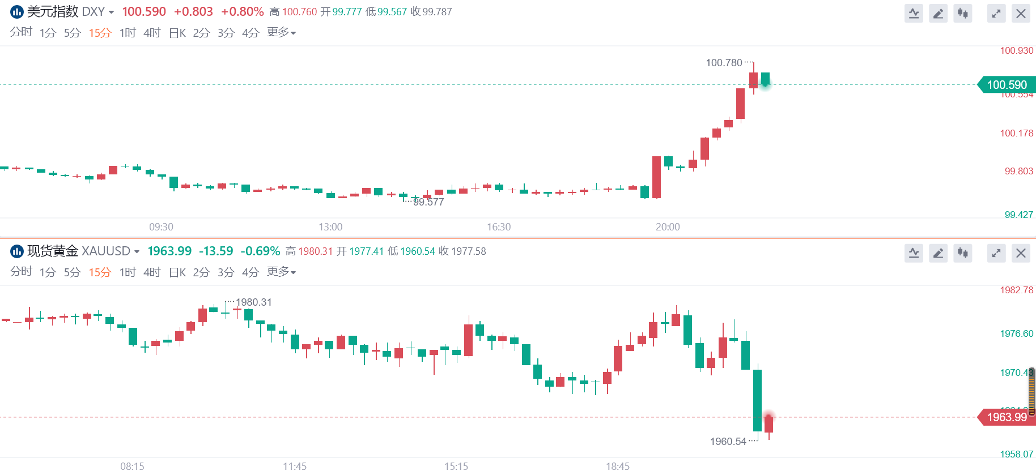Click the candlestick chart-type icon for DXY
The width and height of the screenshot is (1036, 475).
[962, 14]
